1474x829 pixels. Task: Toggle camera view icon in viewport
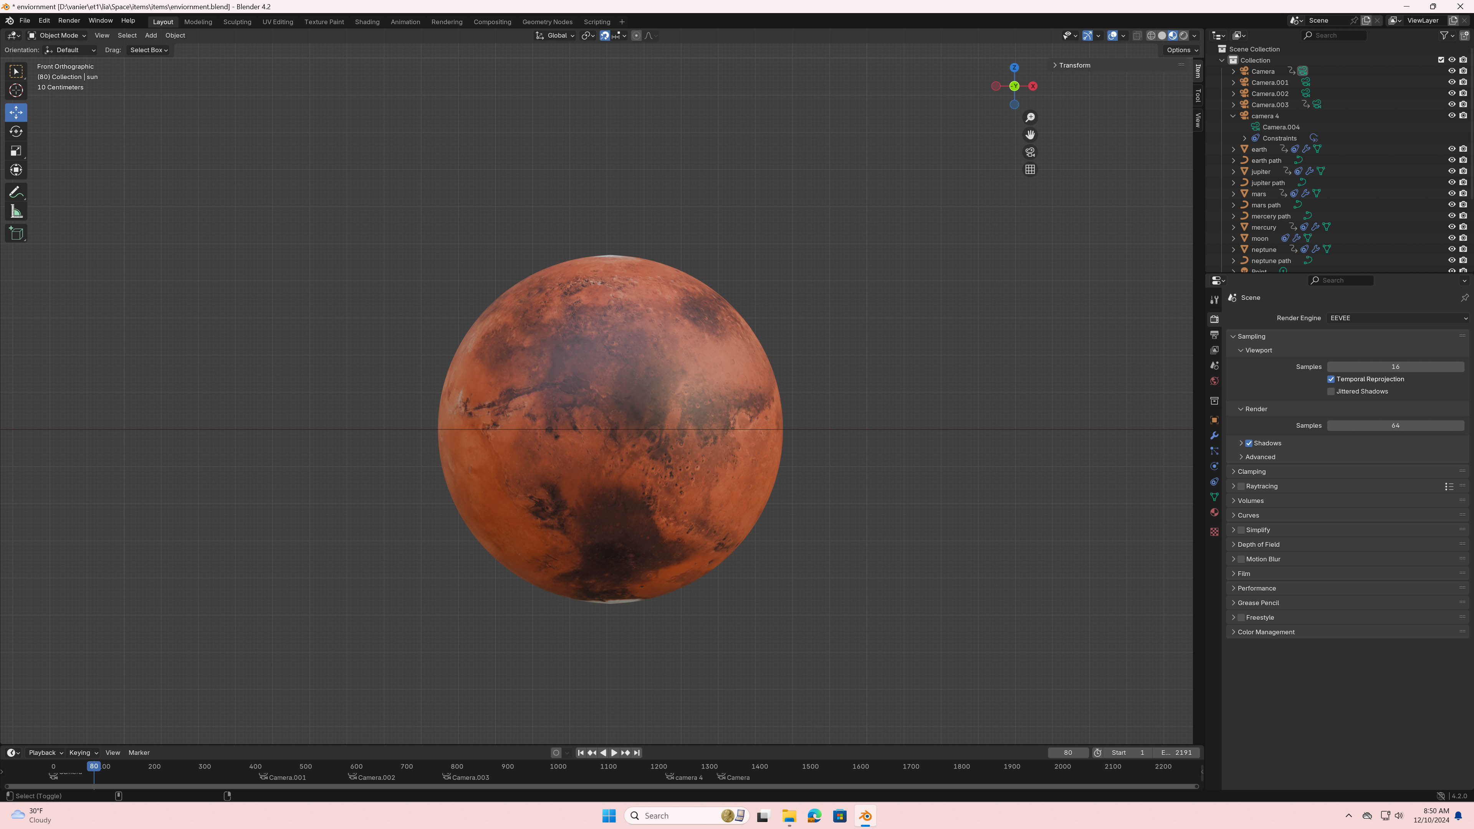pos(1030,152)
